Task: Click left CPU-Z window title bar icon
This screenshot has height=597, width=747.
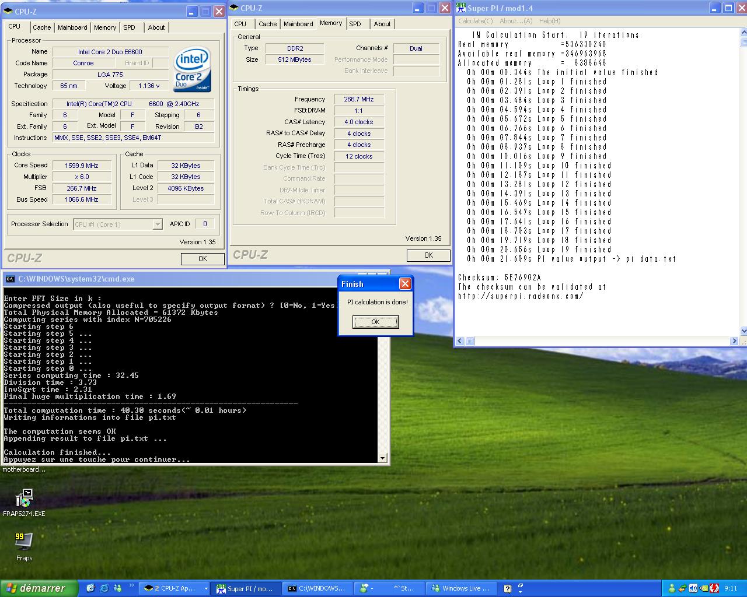Action: [9, 11]
